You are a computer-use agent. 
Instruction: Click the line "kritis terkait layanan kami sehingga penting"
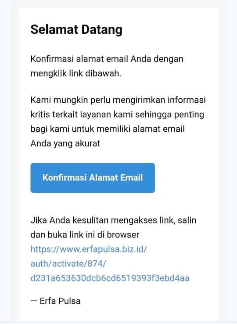117,115
